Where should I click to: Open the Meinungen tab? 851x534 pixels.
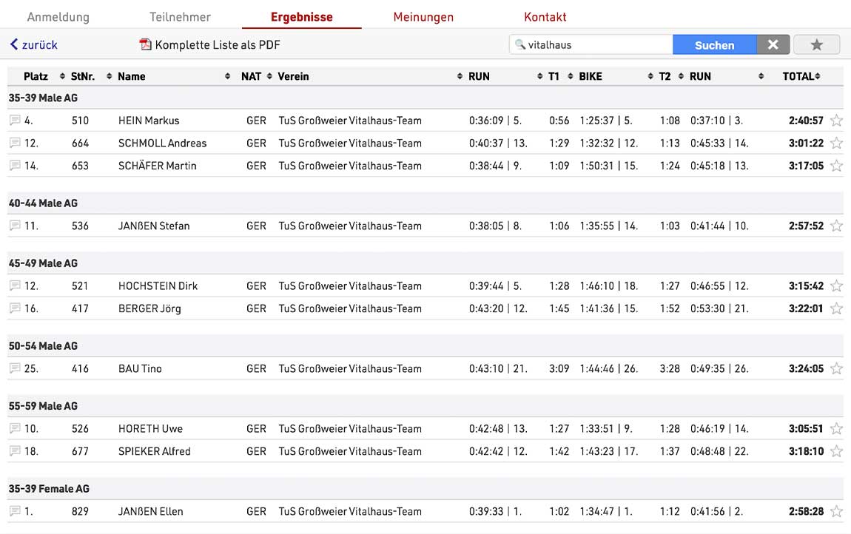pyautogui.click(x=423, y=17)
